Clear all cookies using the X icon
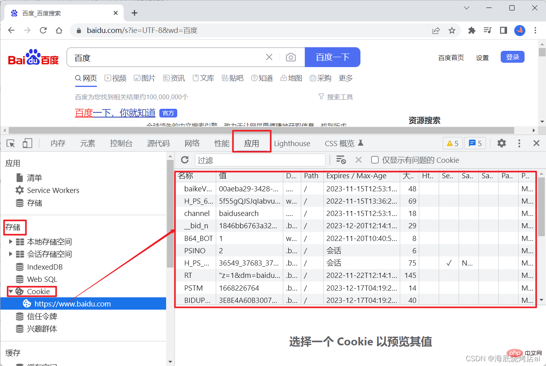Viewport: 546px width, 366px height. click(x=358, y=160)
